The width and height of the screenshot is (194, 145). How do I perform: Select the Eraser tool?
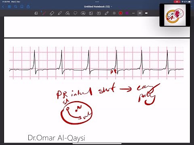coord(52,13)
